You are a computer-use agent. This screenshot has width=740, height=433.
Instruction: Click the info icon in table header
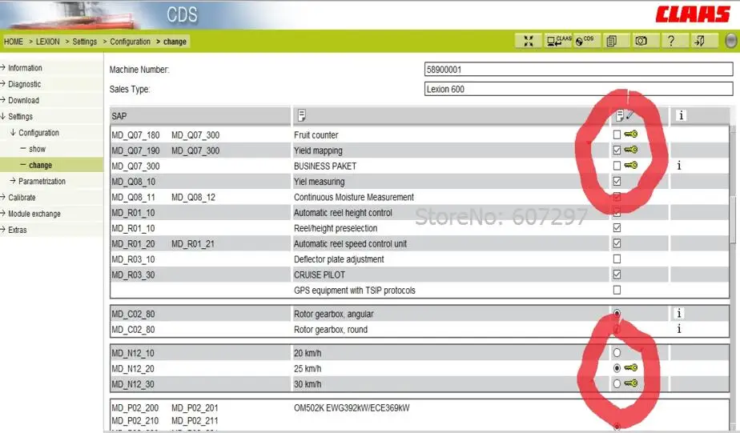[x=681, y=115]
